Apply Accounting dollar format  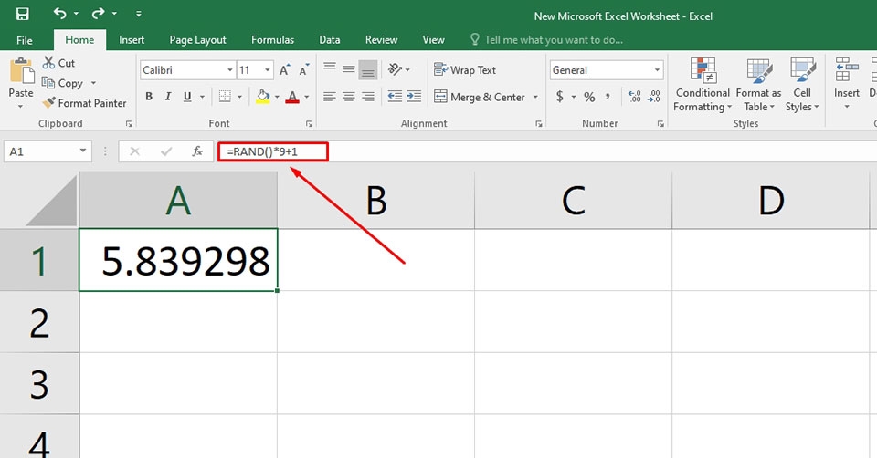[x=560, y=97]
